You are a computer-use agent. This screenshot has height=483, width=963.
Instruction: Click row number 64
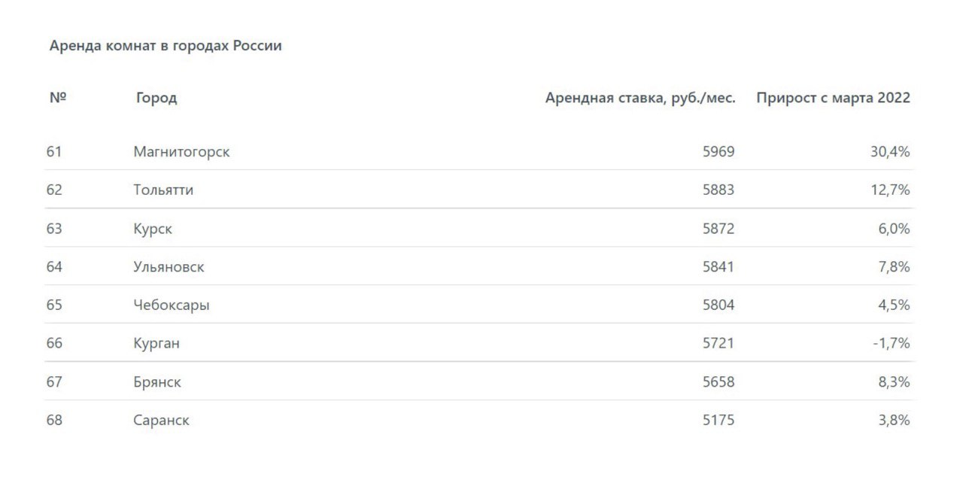(x=54, y=267)
